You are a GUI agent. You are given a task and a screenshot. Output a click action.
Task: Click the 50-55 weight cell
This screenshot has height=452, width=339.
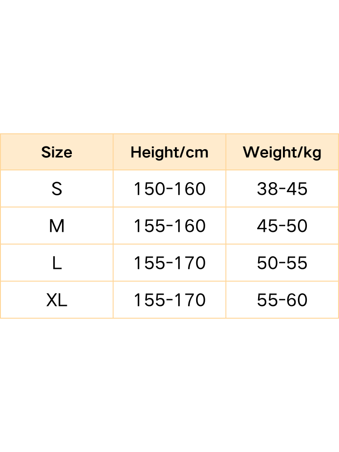[282, 263]
